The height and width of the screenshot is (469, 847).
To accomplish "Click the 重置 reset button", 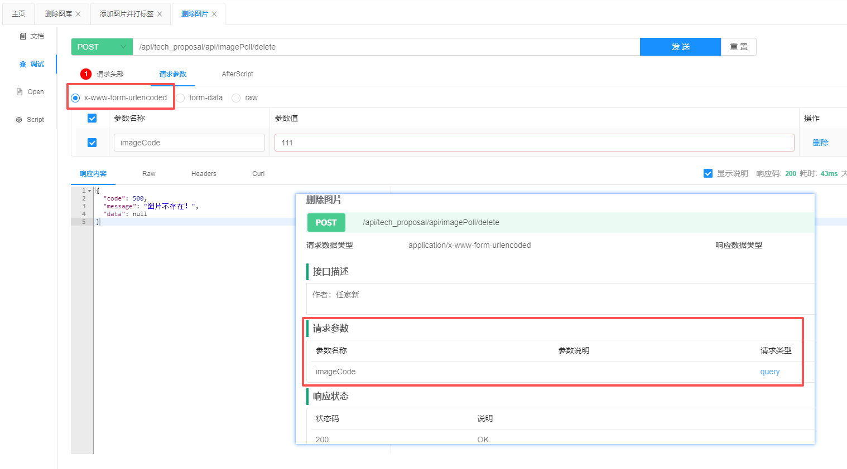I will [x=739, y=47].
